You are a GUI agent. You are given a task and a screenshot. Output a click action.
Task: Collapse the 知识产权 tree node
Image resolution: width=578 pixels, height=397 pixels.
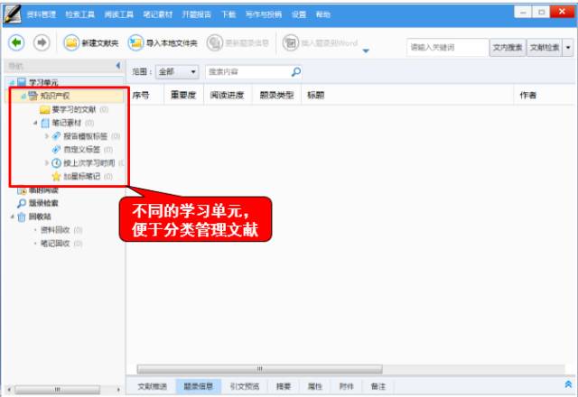[x=23, y=97]
